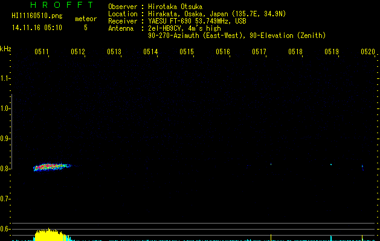The height and width of the screenshot is (241, 380).
Task: Select the file name HI11160510.png
Action: pos(37,16)
